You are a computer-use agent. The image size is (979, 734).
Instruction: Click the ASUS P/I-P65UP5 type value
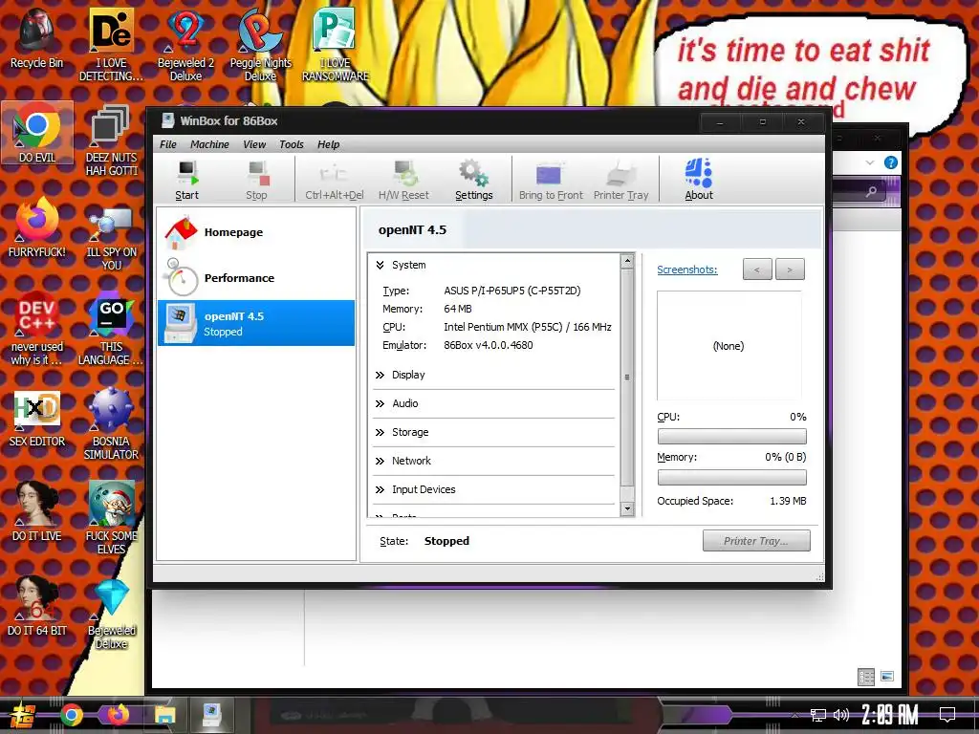(512, 291)
